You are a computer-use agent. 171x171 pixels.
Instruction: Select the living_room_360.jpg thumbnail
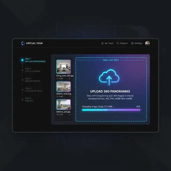[63, 67]
